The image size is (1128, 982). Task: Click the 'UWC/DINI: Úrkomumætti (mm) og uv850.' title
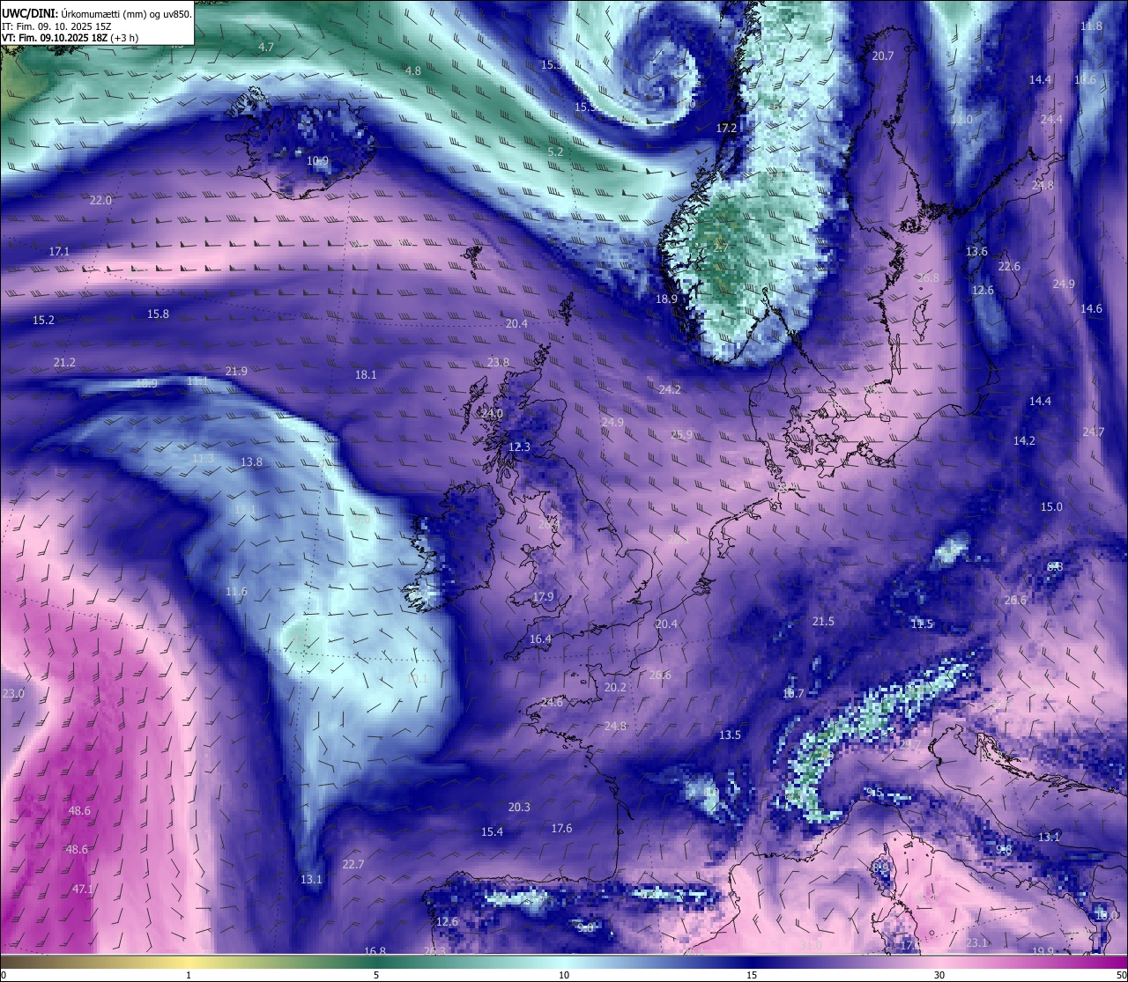(x=96, y=13)
